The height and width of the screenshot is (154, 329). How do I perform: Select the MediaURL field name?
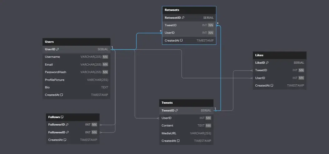(x=169, y=133)
